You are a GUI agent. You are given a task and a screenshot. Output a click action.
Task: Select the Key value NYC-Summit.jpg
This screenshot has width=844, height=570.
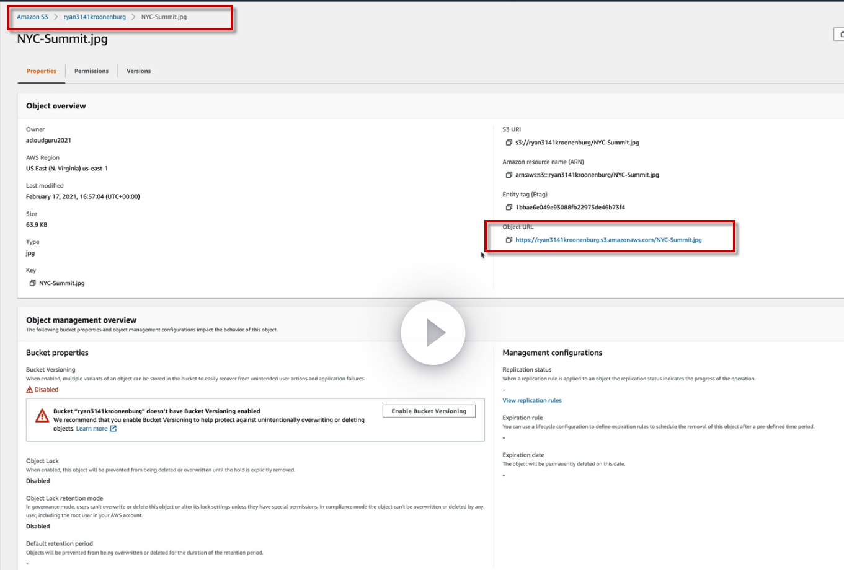coord(61,283)
